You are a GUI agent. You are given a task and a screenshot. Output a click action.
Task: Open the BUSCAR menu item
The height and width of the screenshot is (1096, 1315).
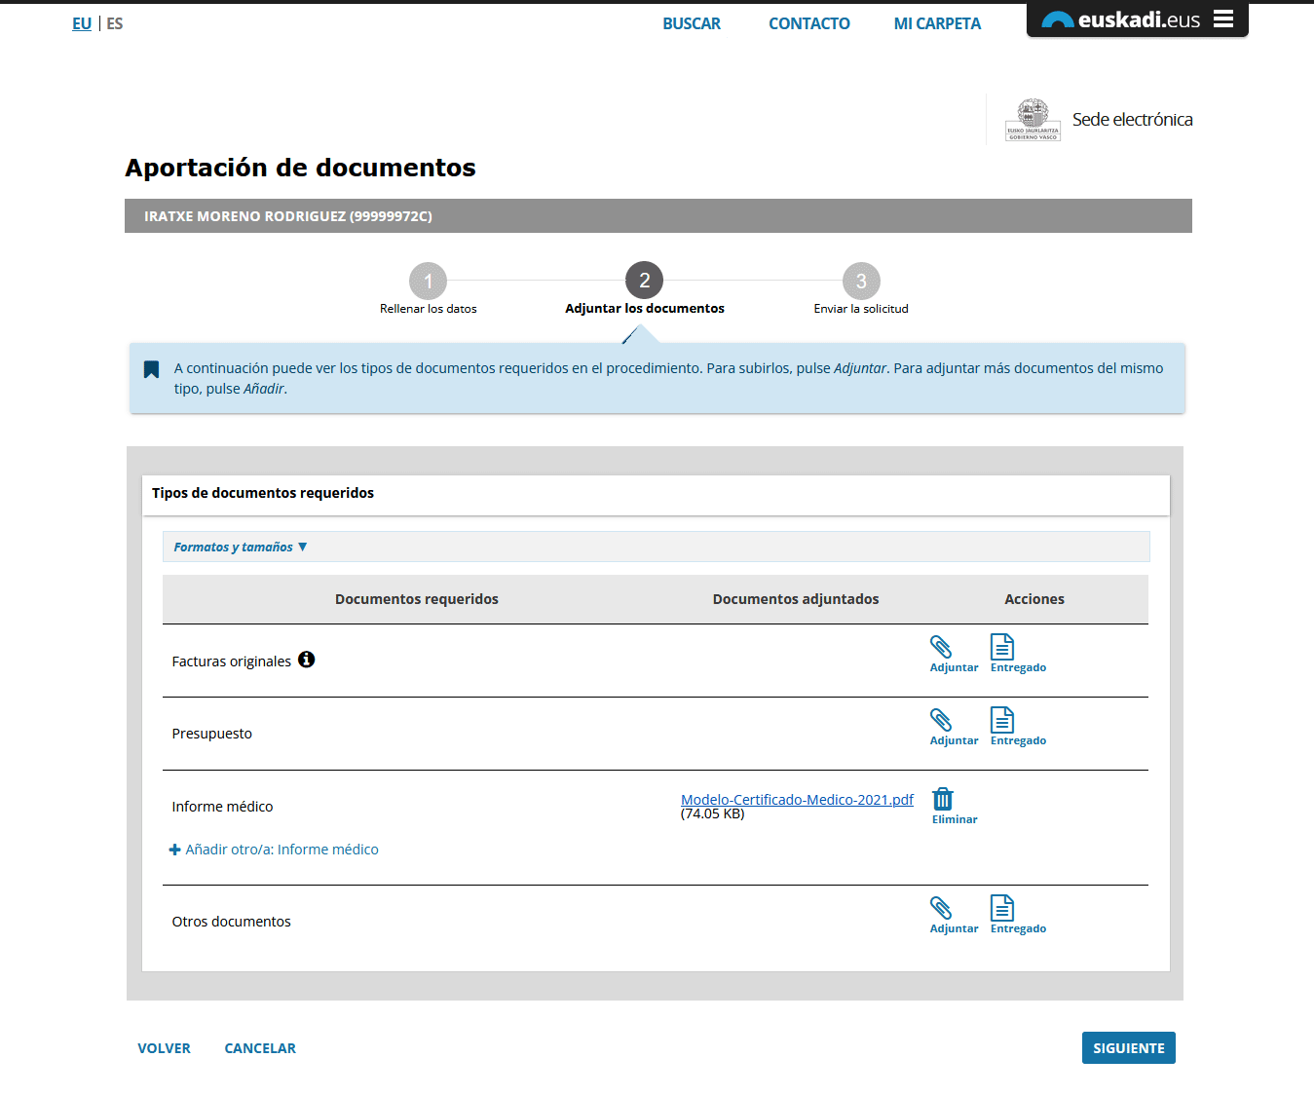(692, 23)
